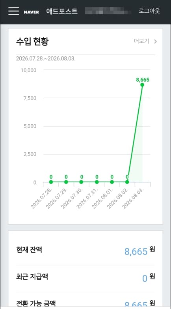171x309 pixels.
Task: Click the 최근 지급액 amount 0
Action: point(145,279)
